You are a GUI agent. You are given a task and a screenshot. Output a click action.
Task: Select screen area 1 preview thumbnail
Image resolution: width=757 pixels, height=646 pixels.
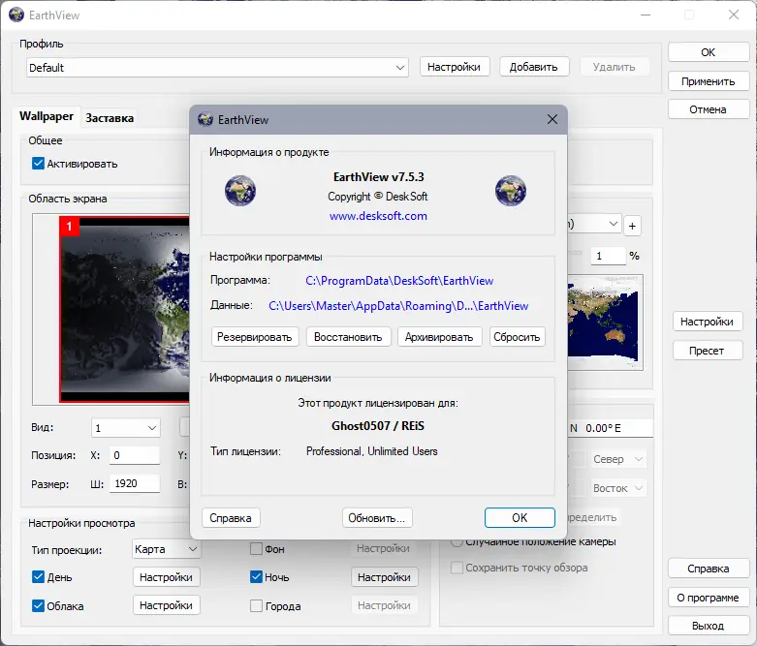coord(125,309)
